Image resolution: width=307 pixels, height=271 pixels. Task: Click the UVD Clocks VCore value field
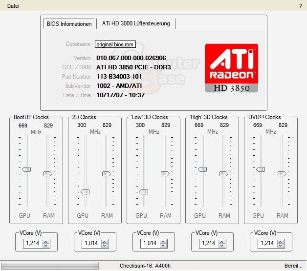point(267,244)
